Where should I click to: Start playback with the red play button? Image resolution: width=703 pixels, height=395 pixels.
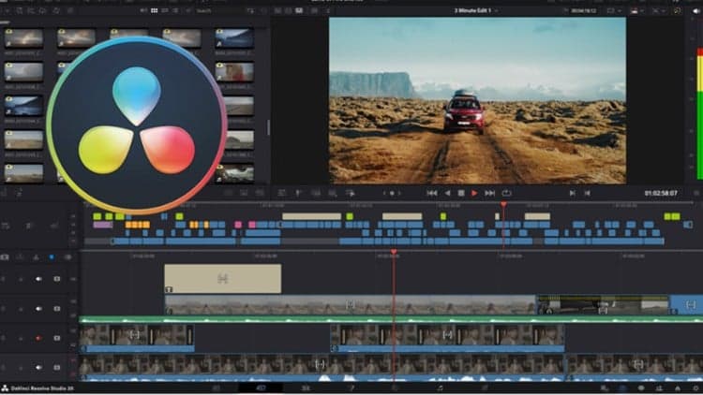pos(474,193)
